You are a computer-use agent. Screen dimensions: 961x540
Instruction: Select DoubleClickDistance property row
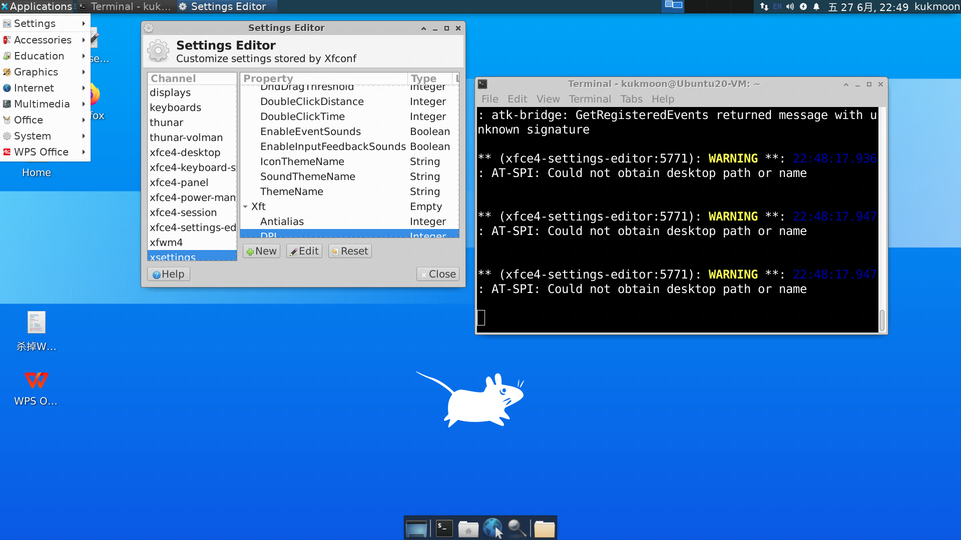click(349, 101)
